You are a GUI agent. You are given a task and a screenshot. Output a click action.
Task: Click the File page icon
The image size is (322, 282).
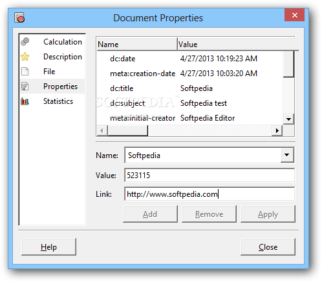[25, 72]
